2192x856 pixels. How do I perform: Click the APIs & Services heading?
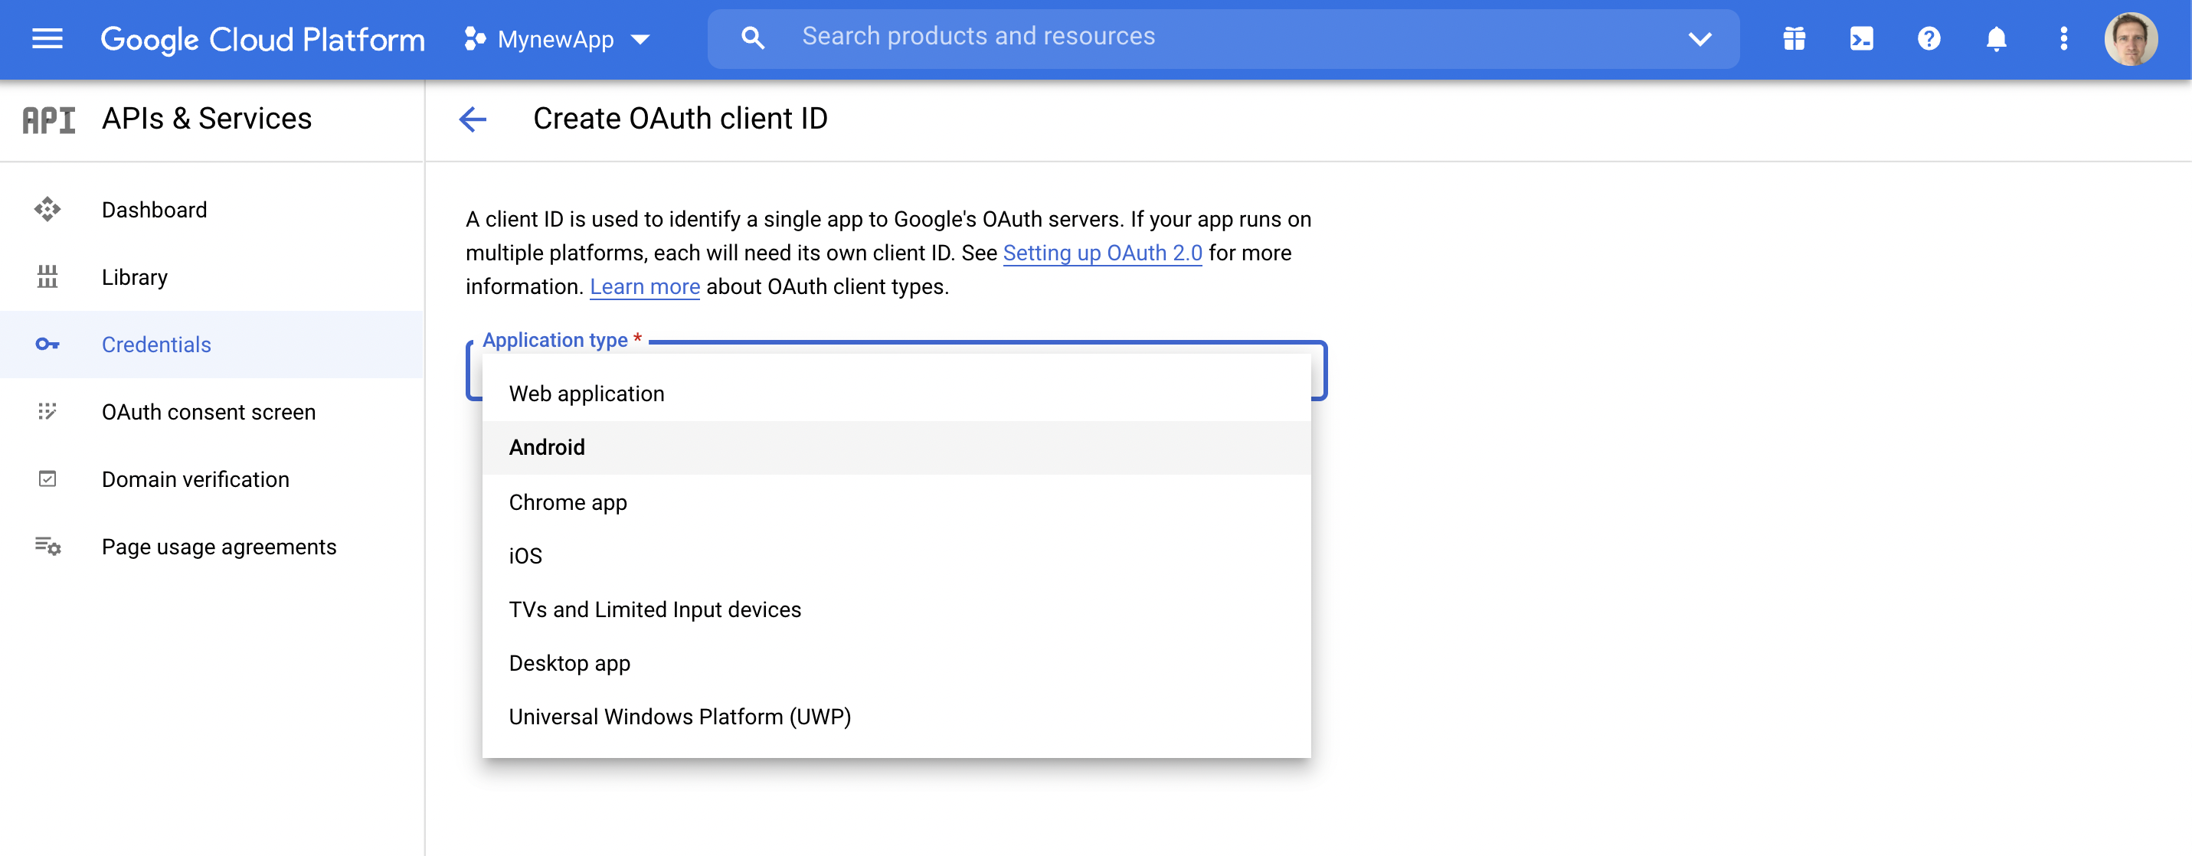point(207,119)
